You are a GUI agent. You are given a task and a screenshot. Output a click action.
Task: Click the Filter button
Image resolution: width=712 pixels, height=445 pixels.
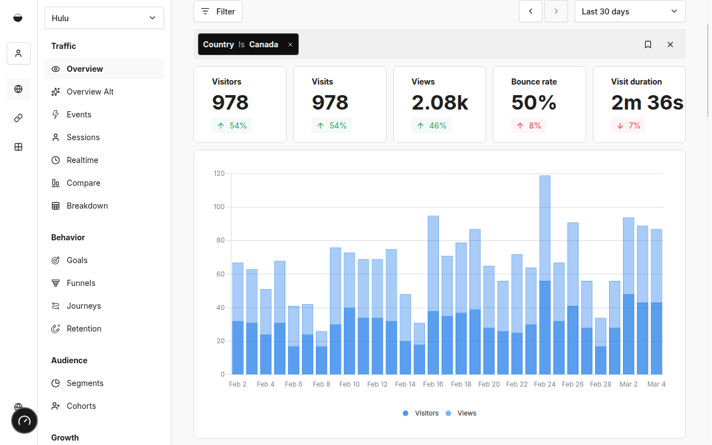click(x=218, y=11)
